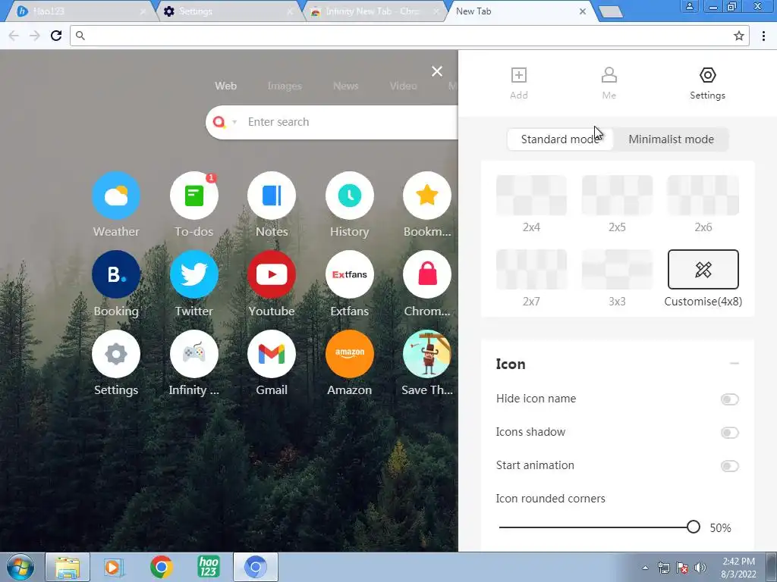Click the browser back arrow
The width and height of the screenshot is (777, 582).
[14, 36]
